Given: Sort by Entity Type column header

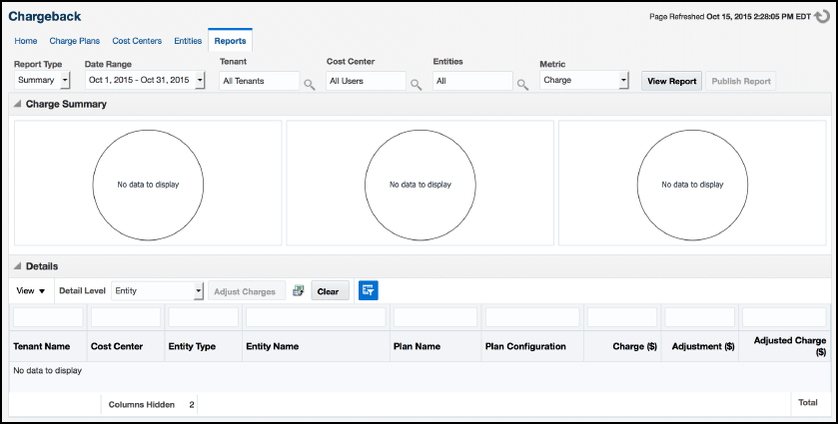Looking at the screenshot, I should pos(203,346).
